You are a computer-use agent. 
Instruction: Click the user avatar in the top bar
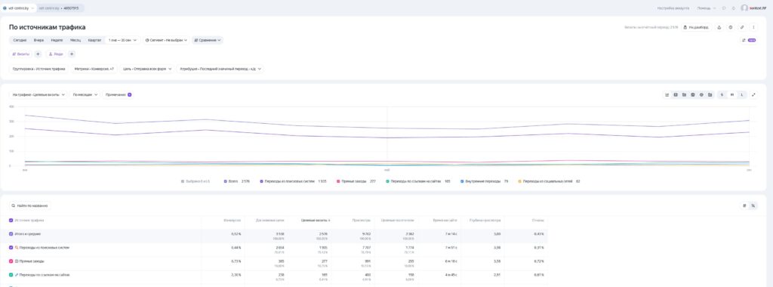click(744, 8)
